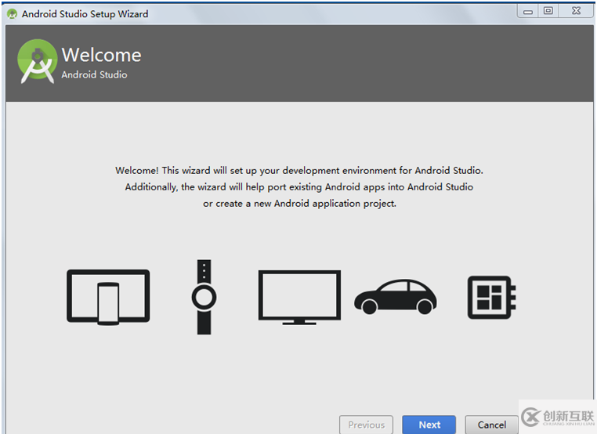597x434 pixels.
Task: Click 'or create a new Android application project' line
Action: tap(299, 204)
